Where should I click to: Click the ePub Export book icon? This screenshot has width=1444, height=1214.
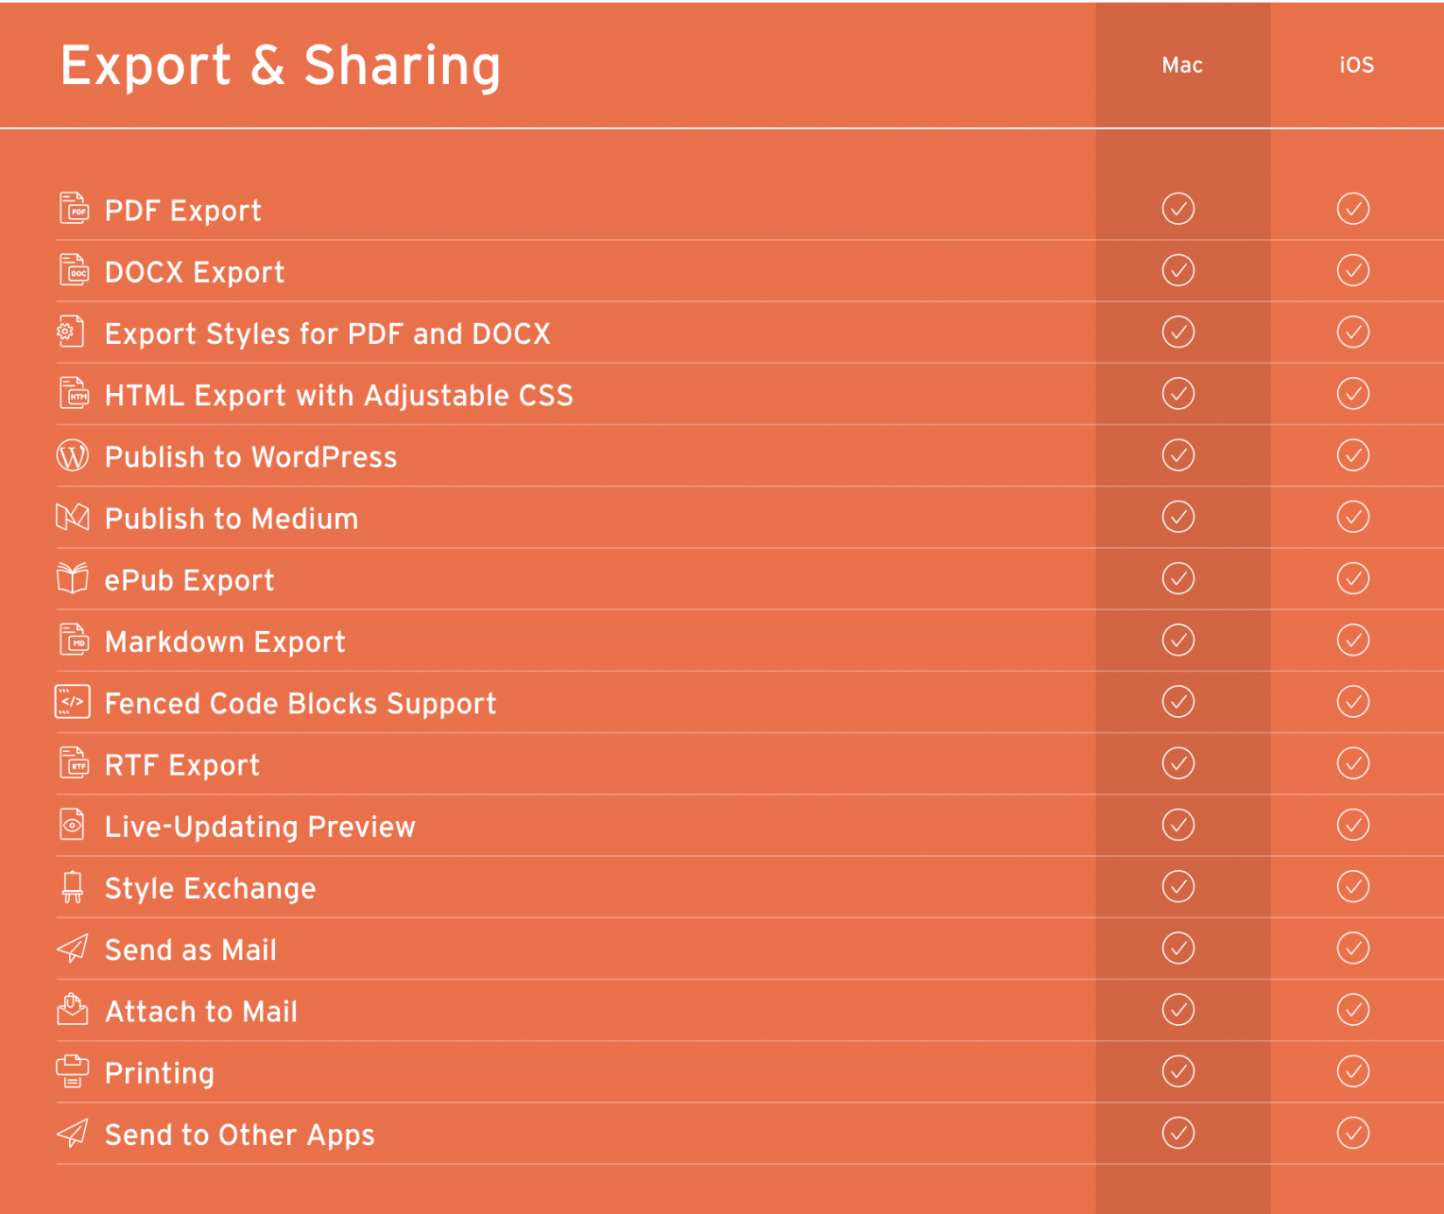(73, 579)
